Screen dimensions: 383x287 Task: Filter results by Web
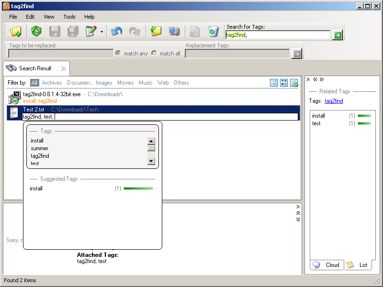click(163, 83)
